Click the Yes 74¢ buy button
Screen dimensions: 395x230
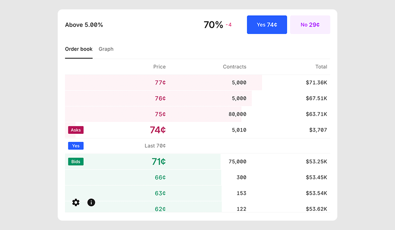tap(267, 25)
